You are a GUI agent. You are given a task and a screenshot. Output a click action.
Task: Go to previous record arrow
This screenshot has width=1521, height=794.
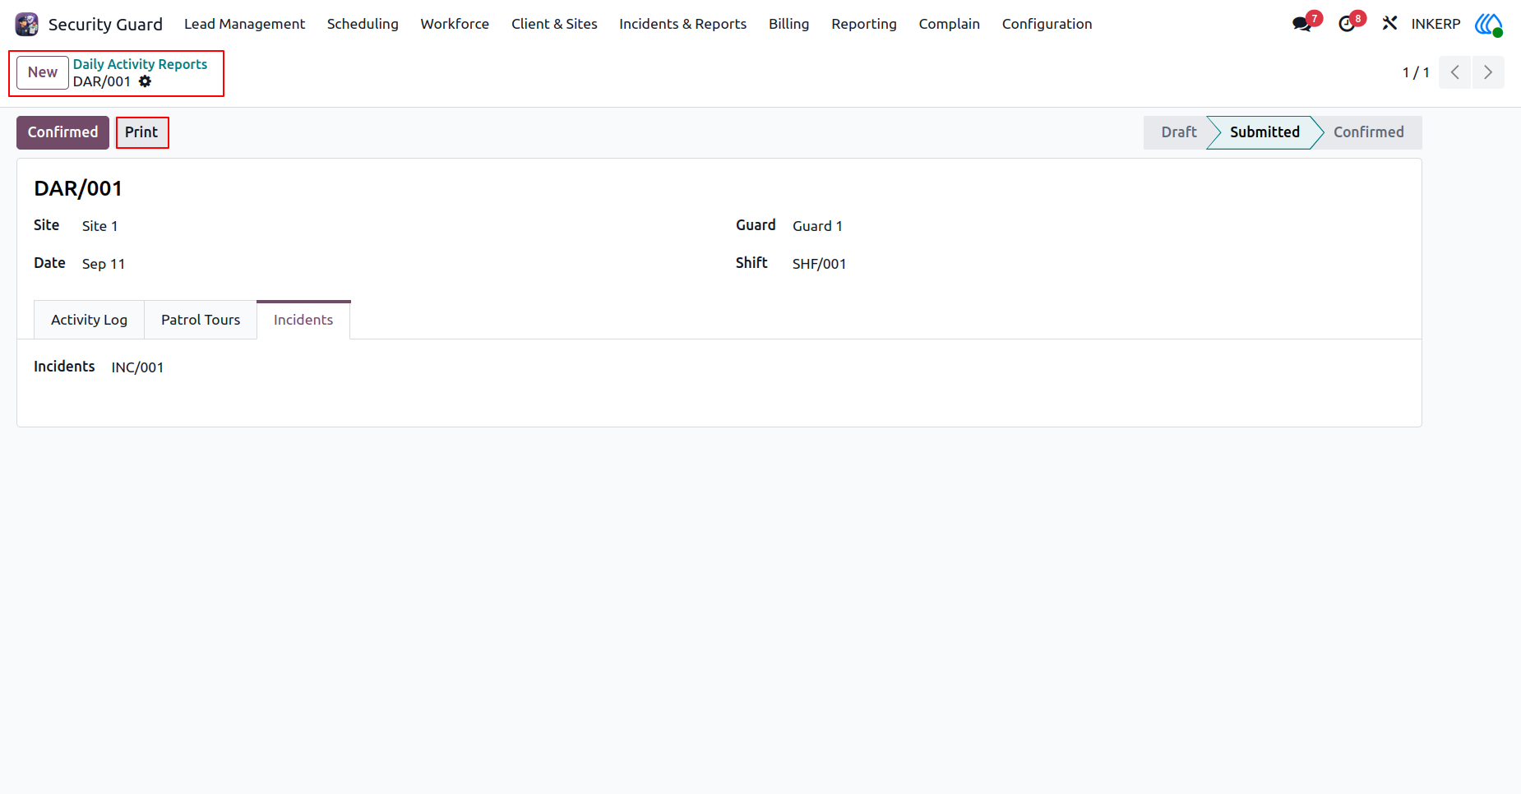pos(1454,72)
